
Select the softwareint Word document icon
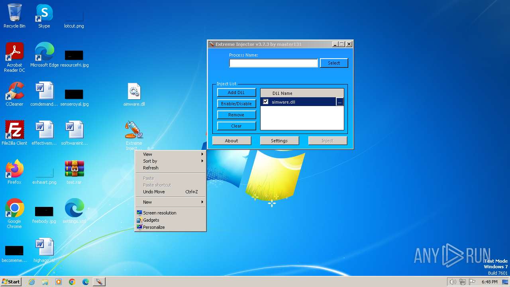[74, 133]
